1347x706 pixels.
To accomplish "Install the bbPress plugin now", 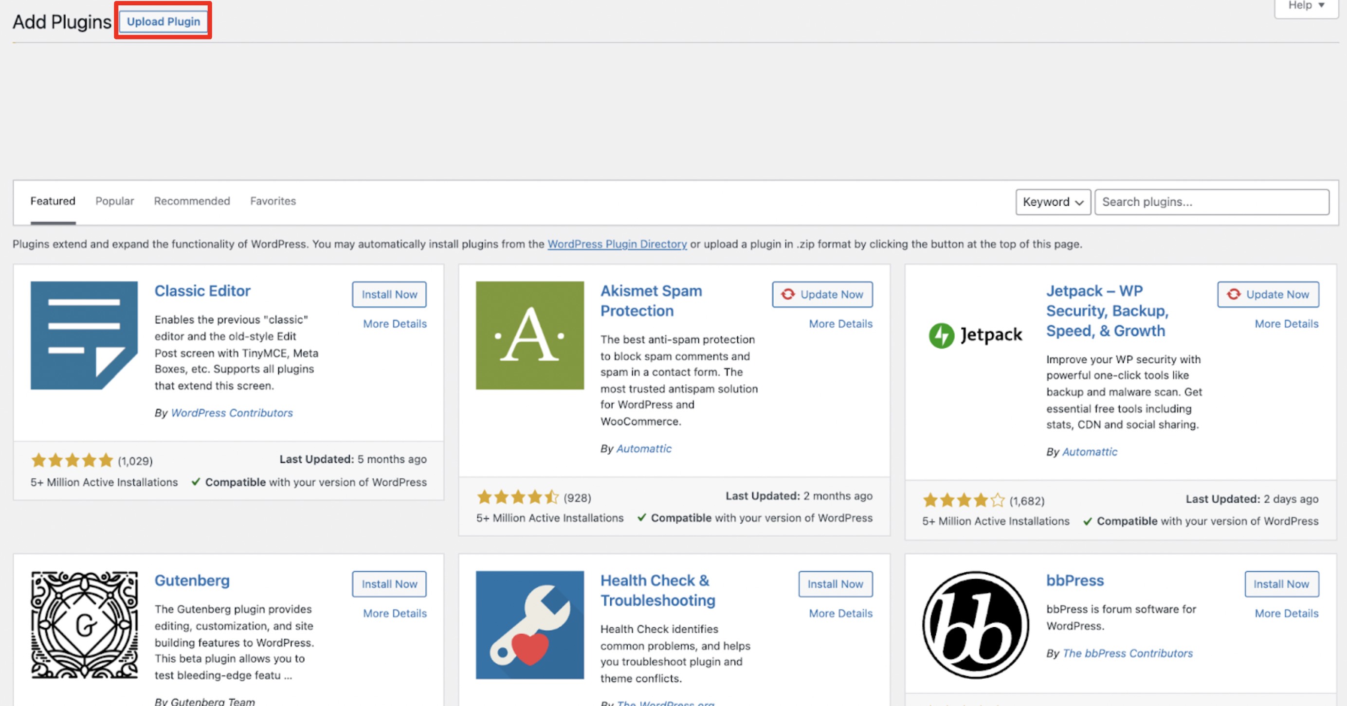I will [1282, 584].
